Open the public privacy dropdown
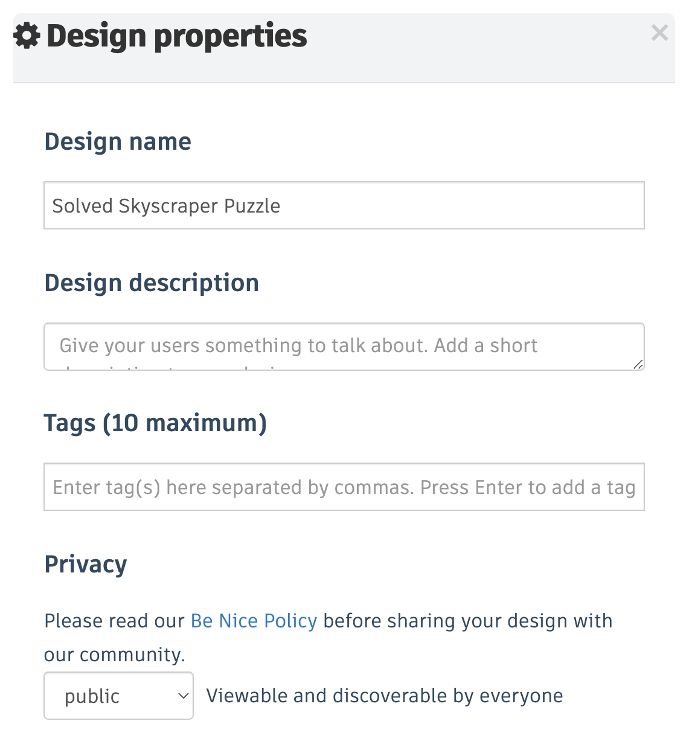The width and height of the screenshot is (692, 750). tap(118, 696)
